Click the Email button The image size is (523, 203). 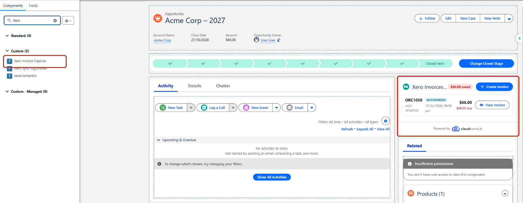click(295, 108)
